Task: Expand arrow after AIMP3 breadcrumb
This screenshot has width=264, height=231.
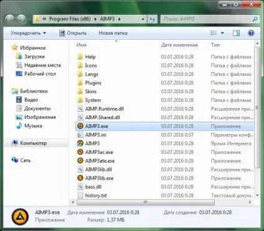Action: 120,19
